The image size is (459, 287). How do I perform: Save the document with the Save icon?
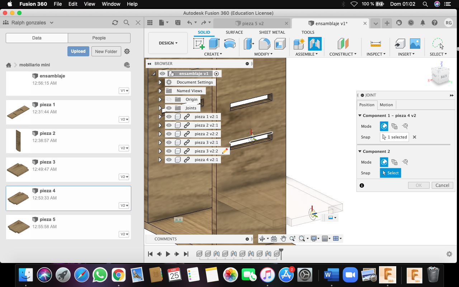178,23
